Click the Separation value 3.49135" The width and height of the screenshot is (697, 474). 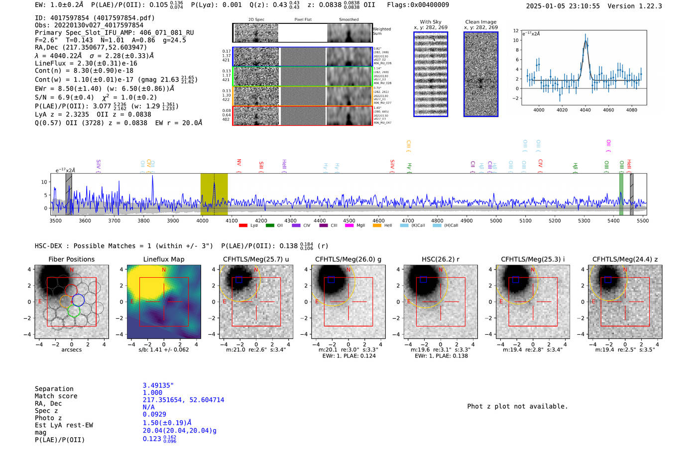pyautogui.click(x=158, y=385)
